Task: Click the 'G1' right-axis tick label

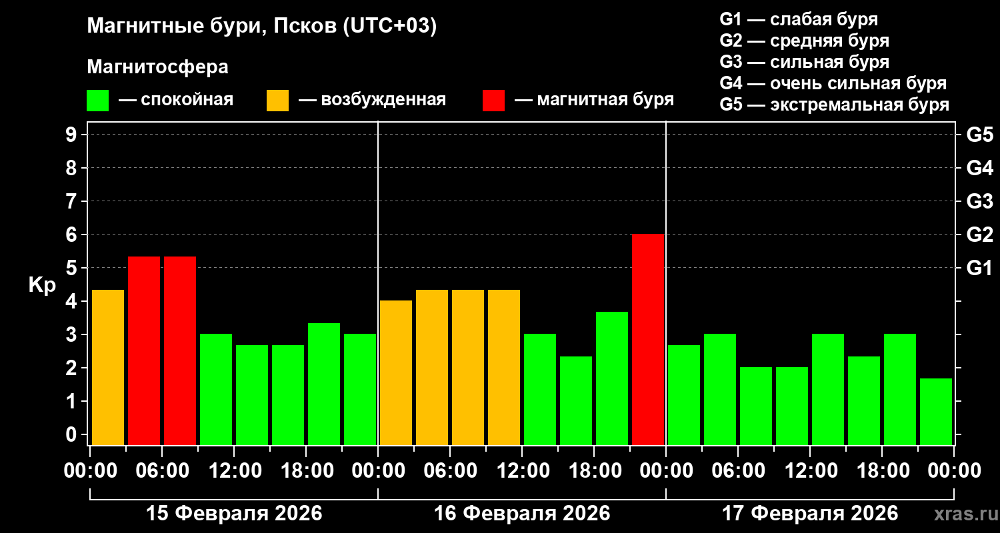Action: tap(980, 268)
